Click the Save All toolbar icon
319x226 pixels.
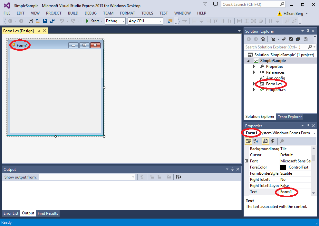point(52,21)
